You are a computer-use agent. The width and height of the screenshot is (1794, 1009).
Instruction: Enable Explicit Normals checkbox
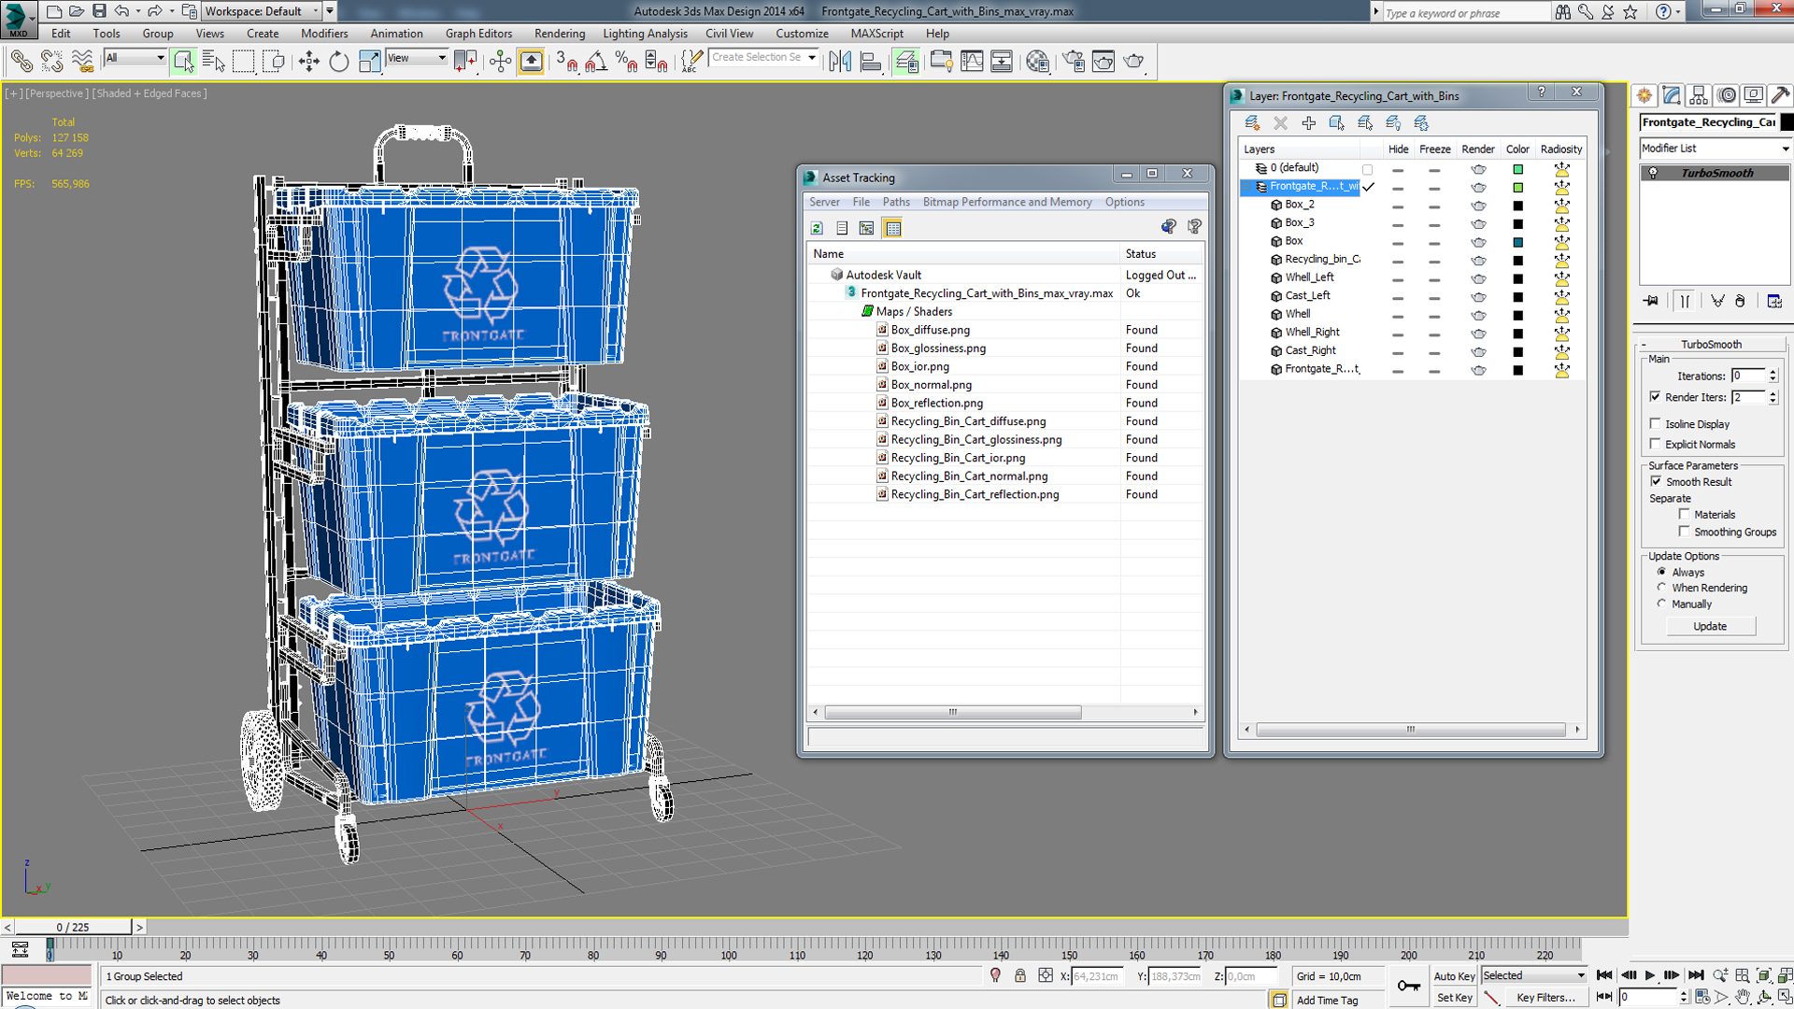click(1656, 444)
